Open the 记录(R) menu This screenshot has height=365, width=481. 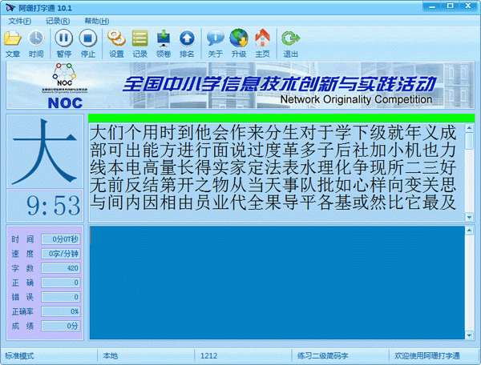point(58,21)
